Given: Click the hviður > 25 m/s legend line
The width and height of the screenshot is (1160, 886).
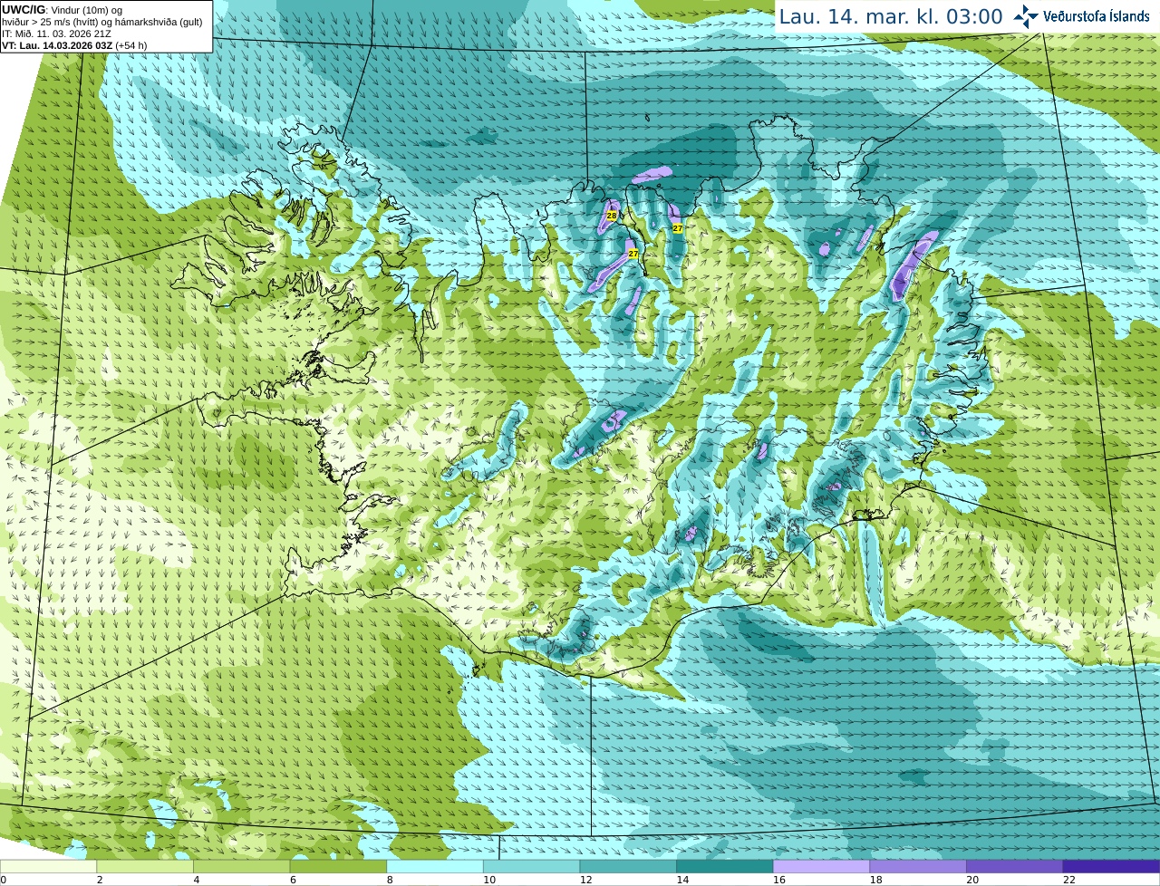Looking at the screenshot, I should click(101, 22).
